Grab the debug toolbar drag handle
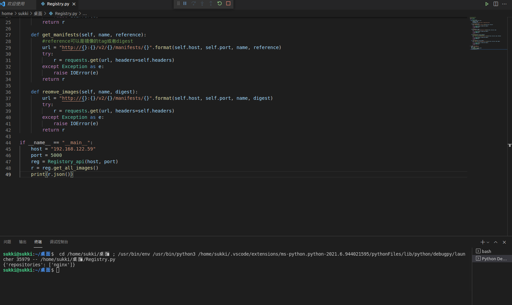Viewport: 512px width, 305px height. pyautogui.click(x=178, y=4)
